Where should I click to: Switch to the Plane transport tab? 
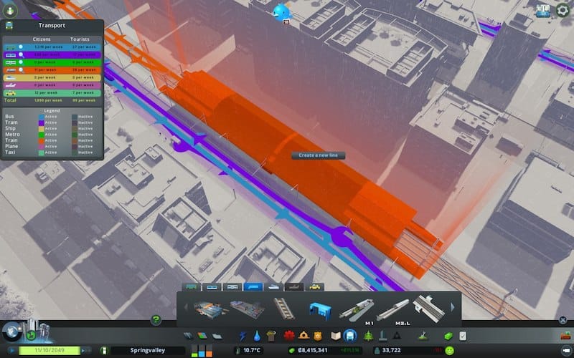(x=294, y=286)
